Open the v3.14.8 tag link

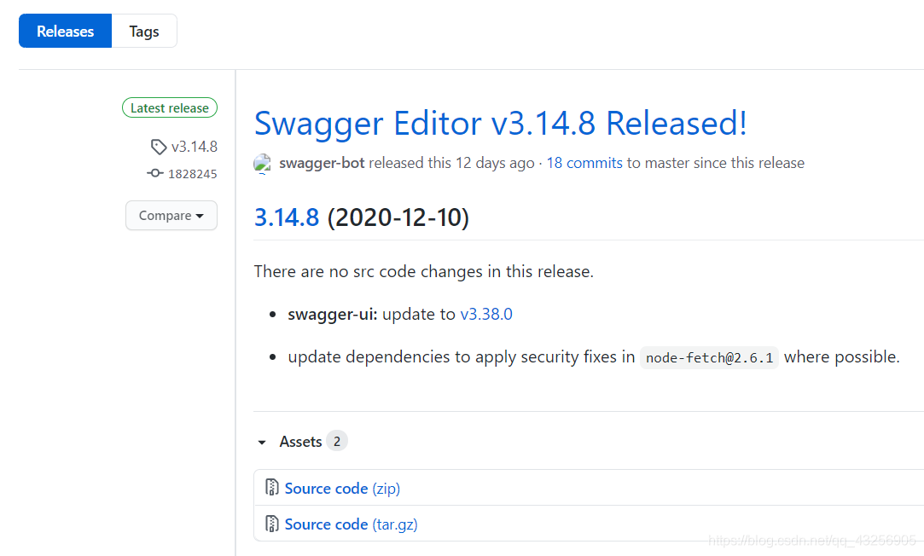pyautogui.click(x=195, y=147)
